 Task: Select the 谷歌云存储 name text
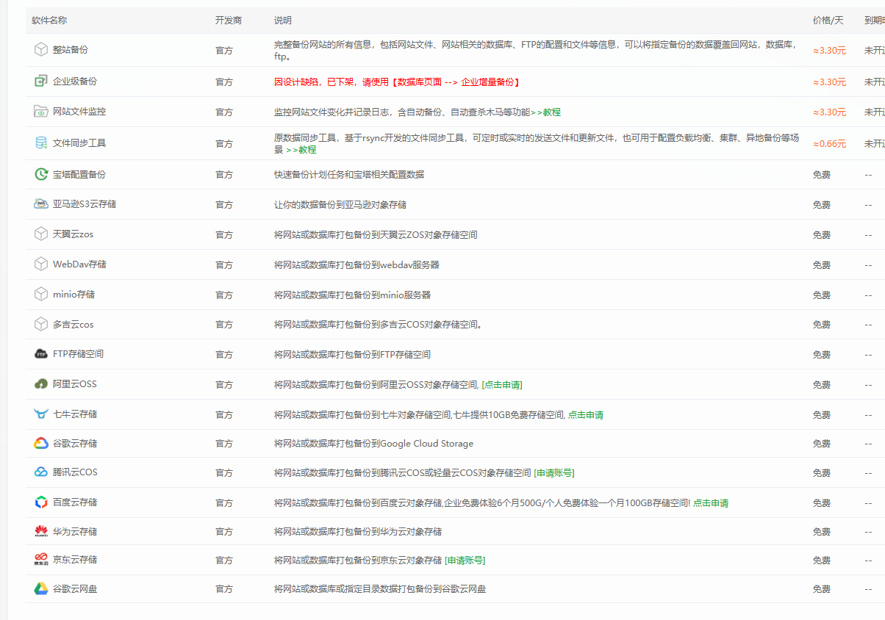(x=75, y=444)
